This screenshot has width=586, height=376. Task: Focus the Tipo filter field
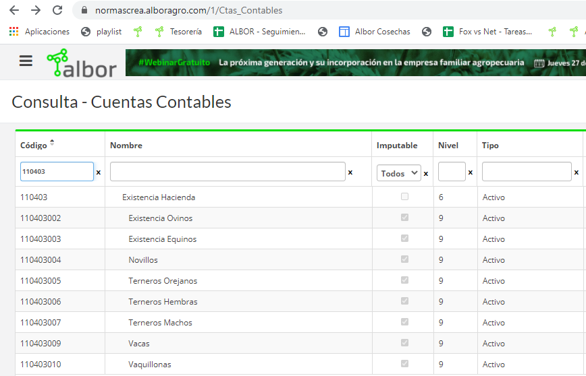tap(527, 172)
